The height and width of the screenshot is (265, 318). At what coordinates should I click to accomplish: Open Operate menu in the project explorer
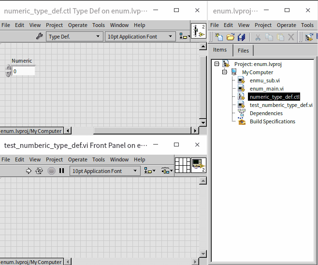tap(286, 25)
